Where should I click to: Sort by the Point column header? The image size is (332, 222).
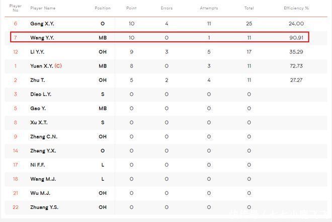[x=131, y=9]
